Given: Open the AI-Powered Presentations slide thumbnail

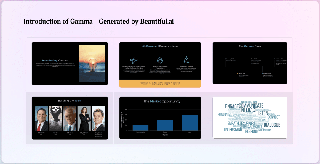Looking at the screenshot, I should tap(160, 65).
